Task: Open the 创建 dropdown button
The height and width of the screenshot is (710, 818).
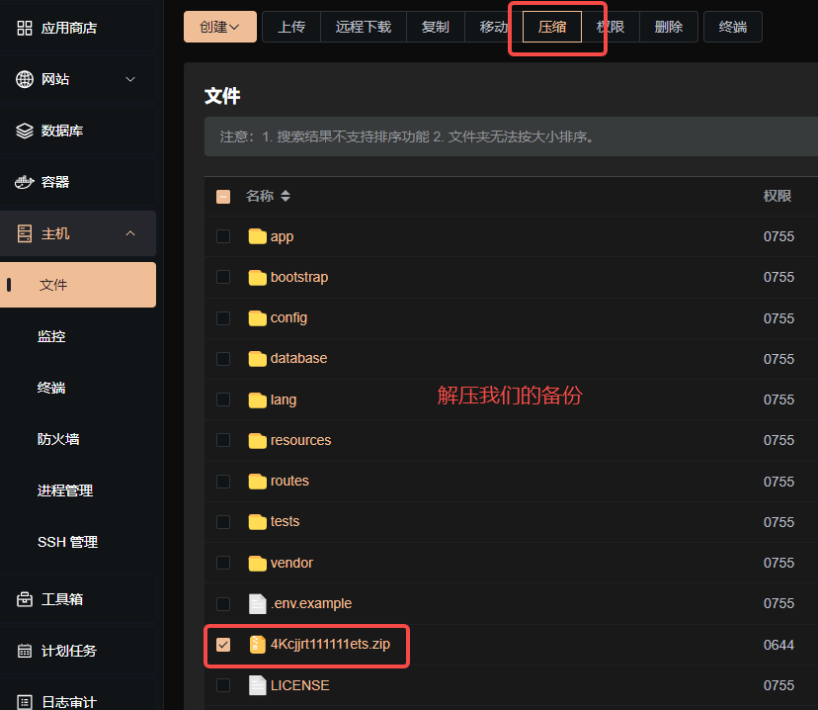Action: click(220, 27)
